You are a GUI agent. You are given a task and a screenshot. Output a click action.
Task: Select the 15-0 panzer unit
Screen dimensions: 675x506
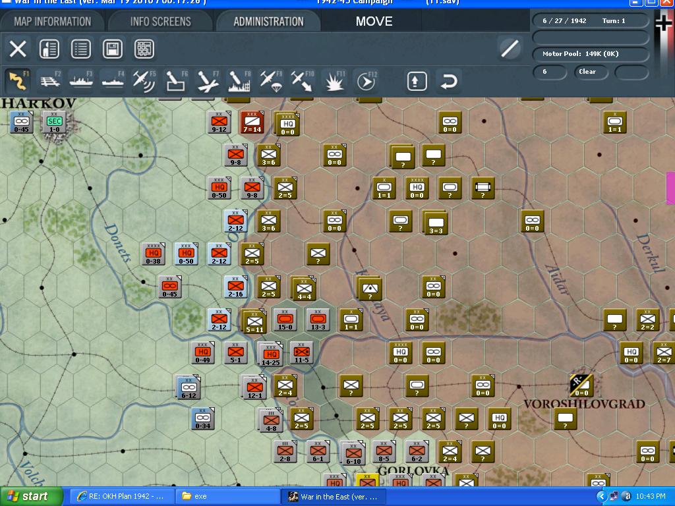pyautogui.click(x=285, y=320)
